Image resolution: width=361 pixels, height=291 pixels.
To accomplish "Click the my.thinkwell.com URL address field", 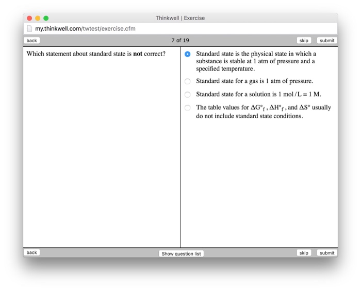I will (180, 28).
